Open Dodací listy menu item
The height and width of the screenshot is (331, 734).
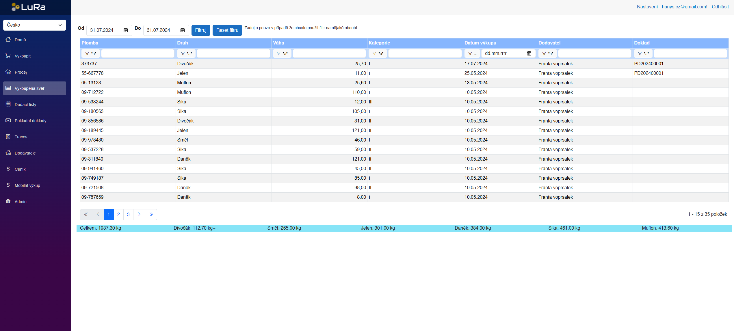35,105
